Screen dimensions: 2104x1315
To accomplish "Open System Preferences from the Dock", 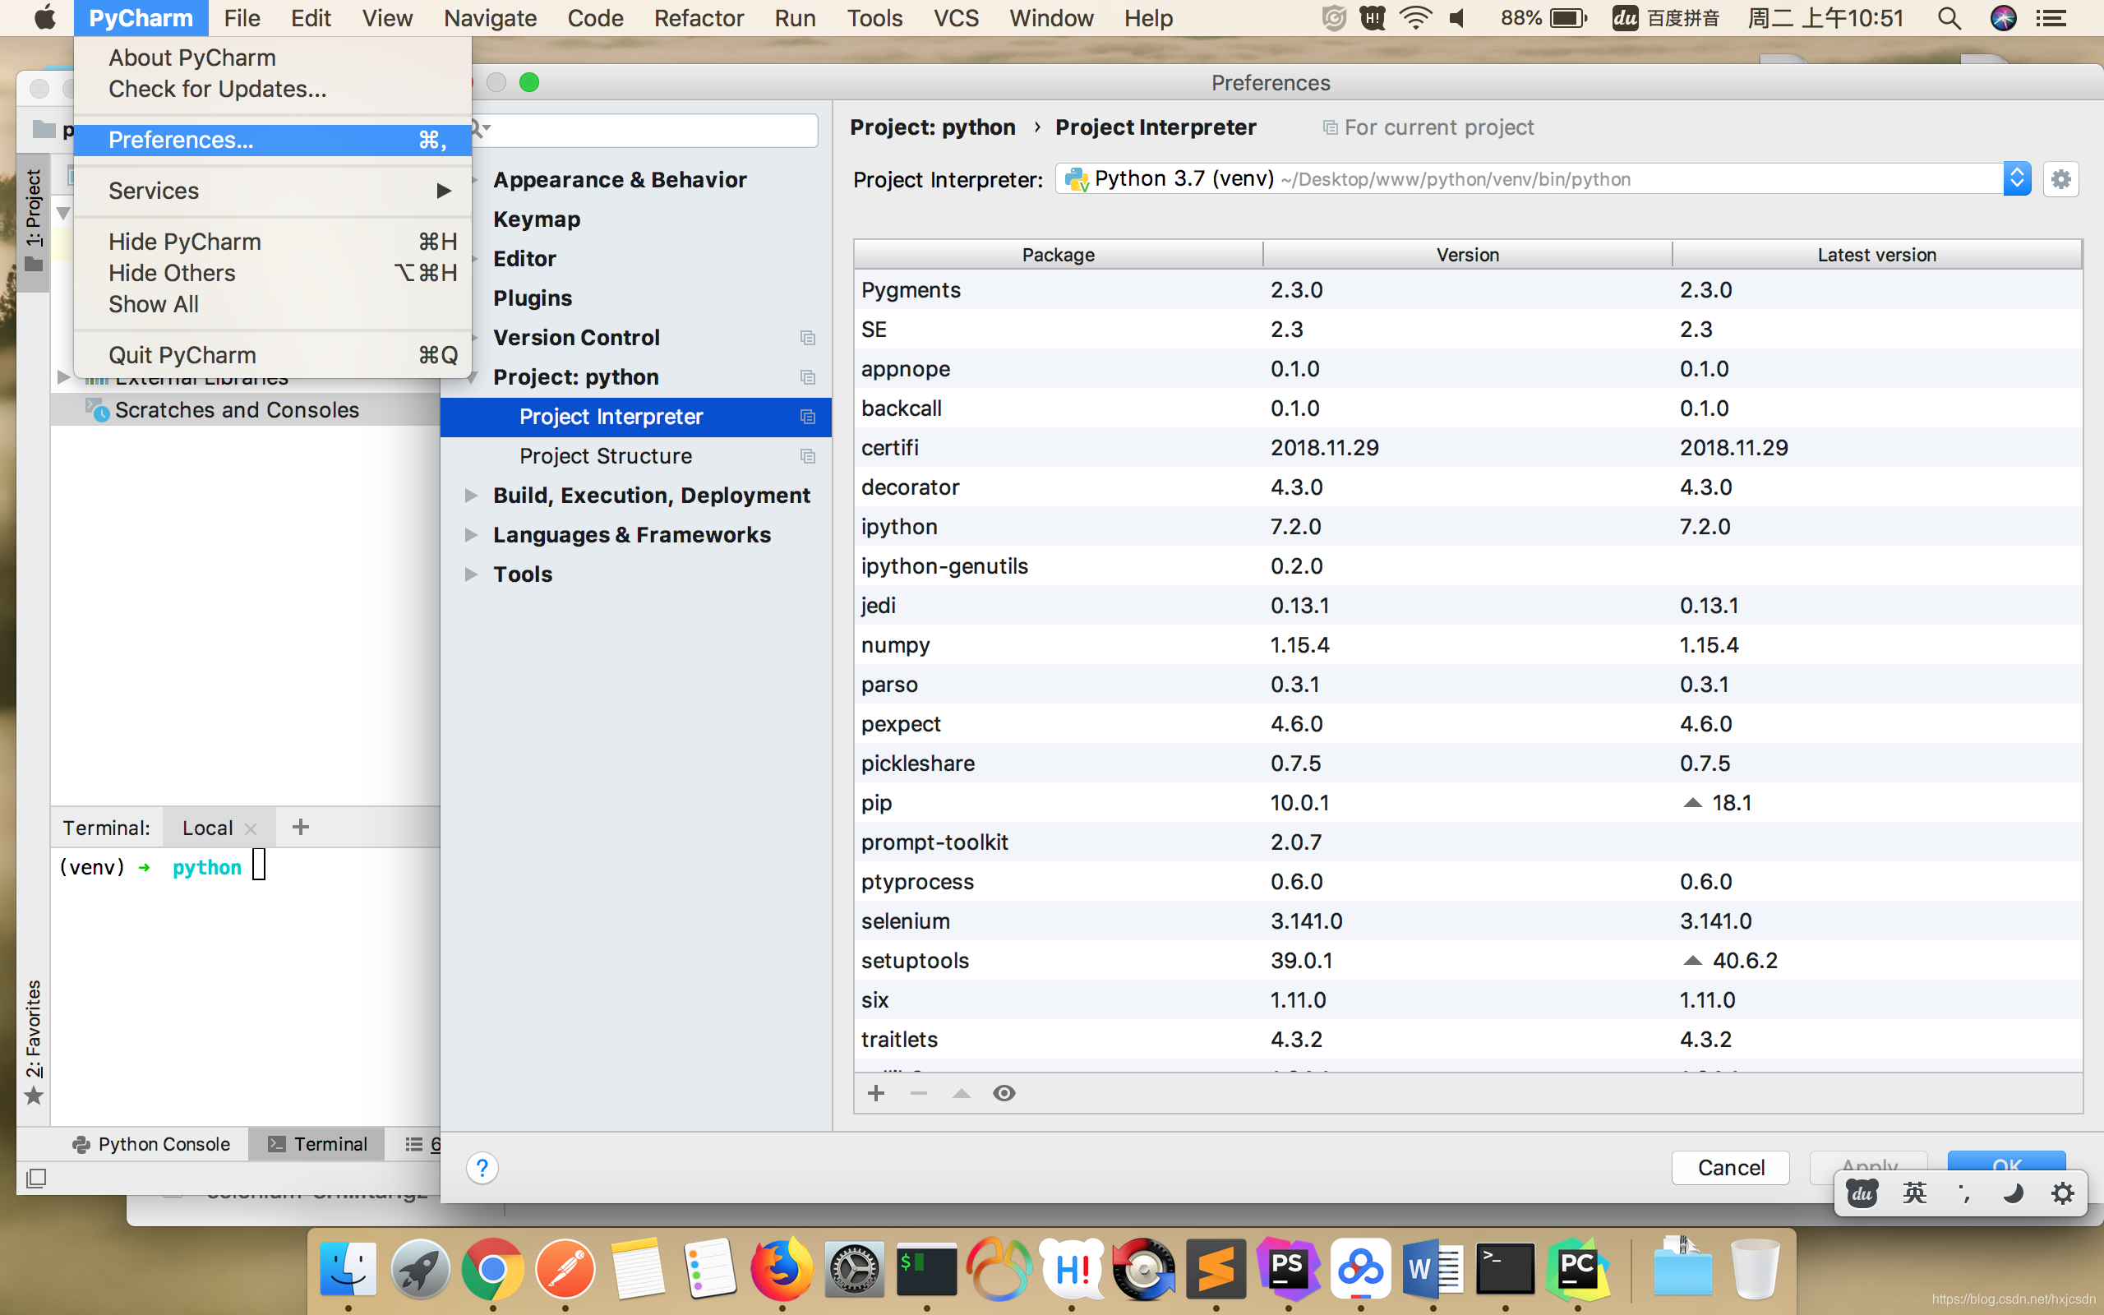I will tap(854, 1268).
